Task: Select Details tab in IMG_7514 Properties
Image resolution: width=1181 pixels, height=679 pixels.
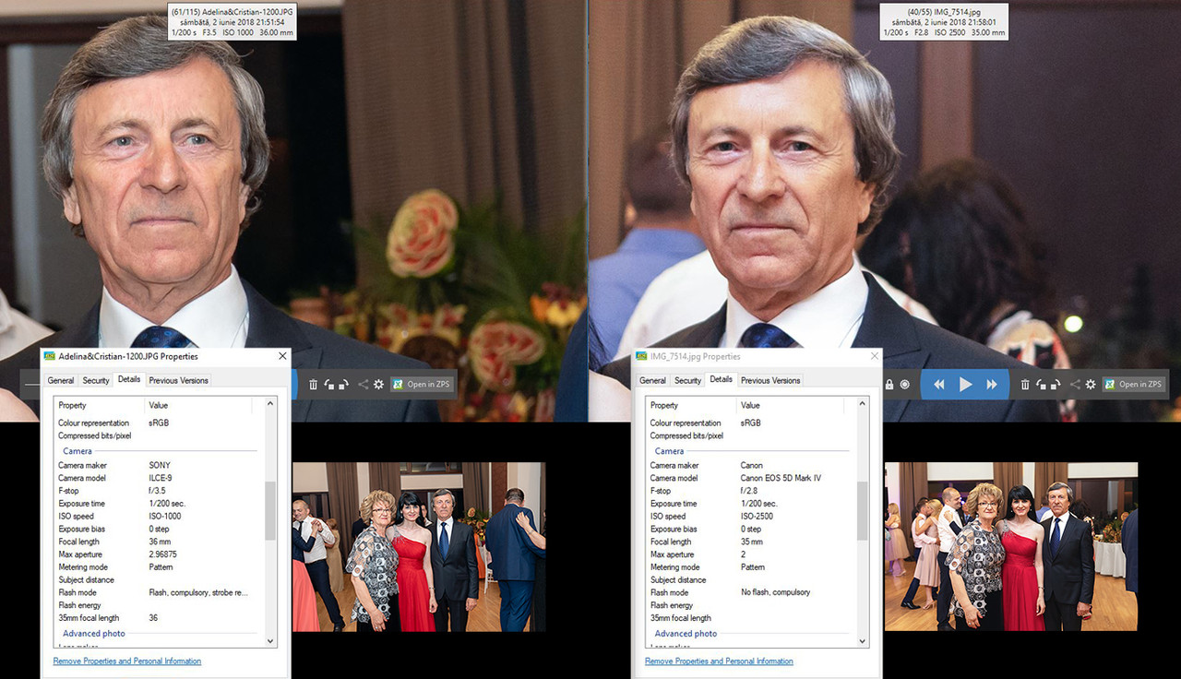Action: (721, 379)
